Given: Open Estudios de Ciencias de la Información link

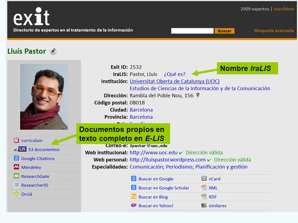Looking at the screenshot, I should point(200,89).
